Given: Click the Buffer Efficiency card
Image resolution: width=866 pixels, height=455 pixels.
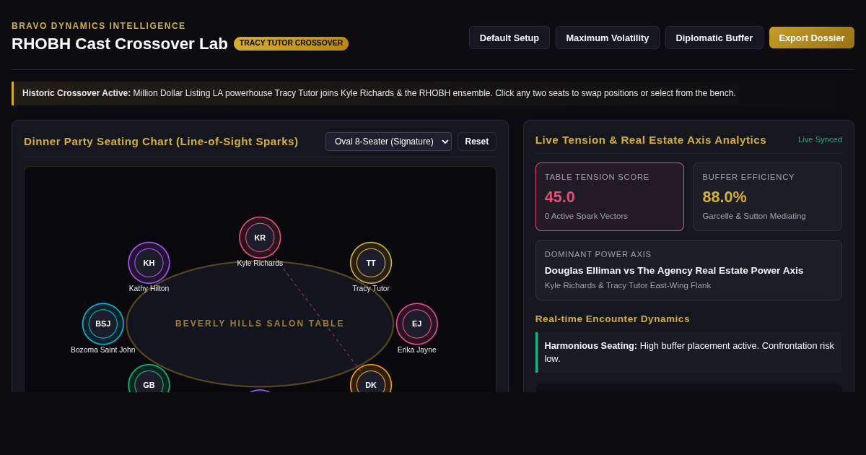Looking at the screenshot, I should pyautogui.click(x=767, y=196).
